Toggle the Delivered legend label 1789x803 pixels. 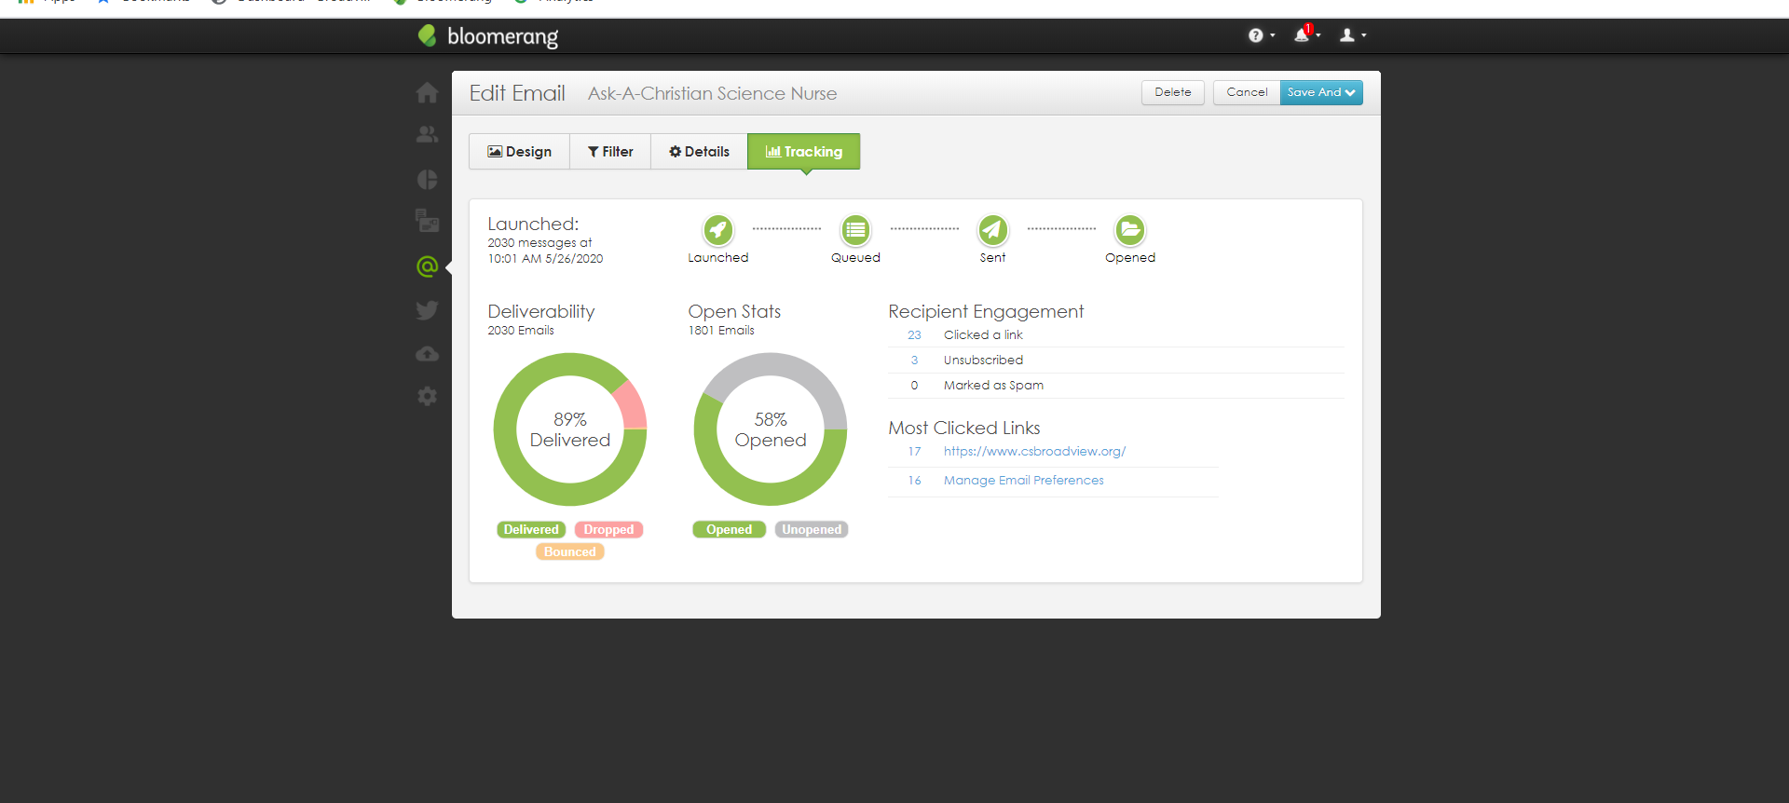pyautogui.click(x=531, y=530)
